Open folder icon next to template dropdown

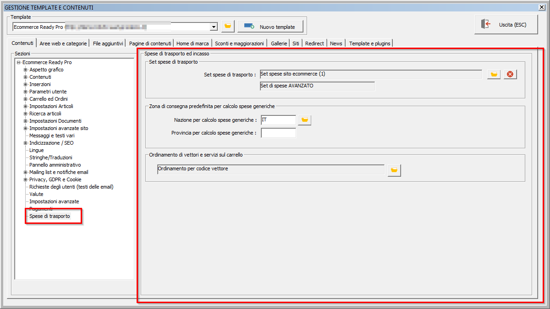pos(228,27)
